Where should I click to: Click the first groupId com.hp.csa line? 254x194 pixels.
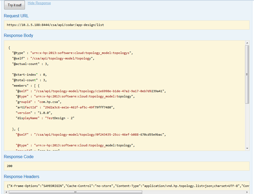click(38, 102)
